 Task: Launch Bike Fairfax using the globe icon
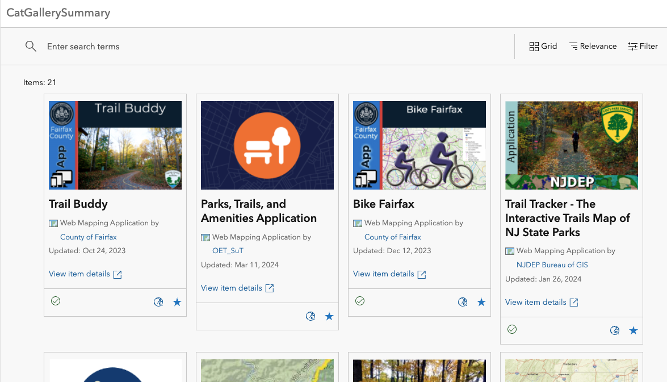pyautogui.click(x=463, y=303)
